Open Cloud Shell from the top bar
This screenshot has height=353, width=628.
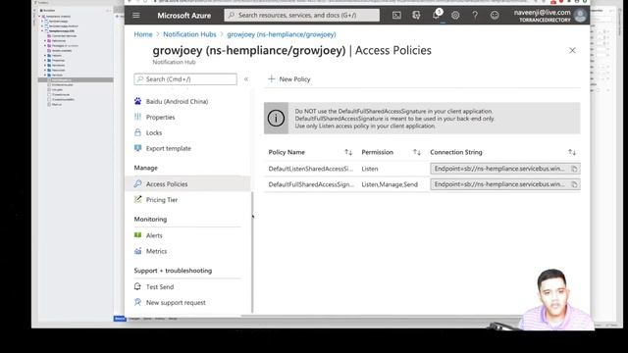point(396,16)
